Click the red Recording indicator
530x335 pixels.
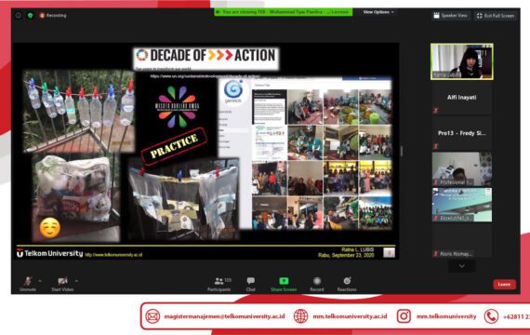pos(53,15)
